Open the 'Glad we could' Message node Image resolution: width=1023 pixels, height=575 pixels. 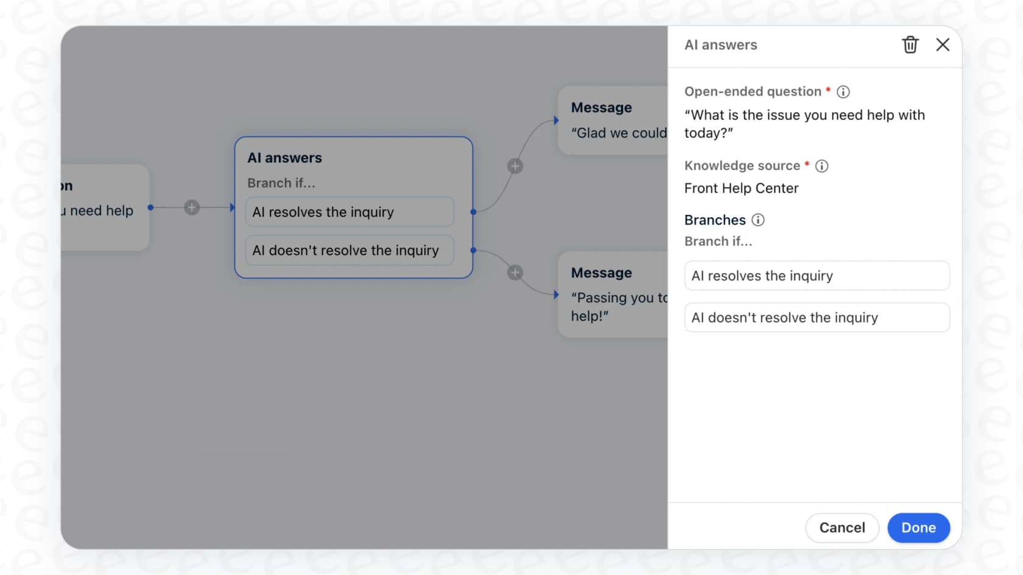[x=613, y=120]
